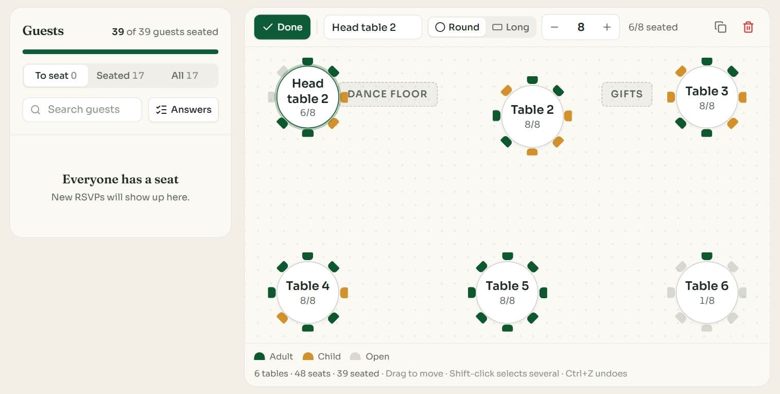The height and width of the screenshot is (394, 780).
Task: Select Table 2 on the canvas
Action: tap(532, 116)
